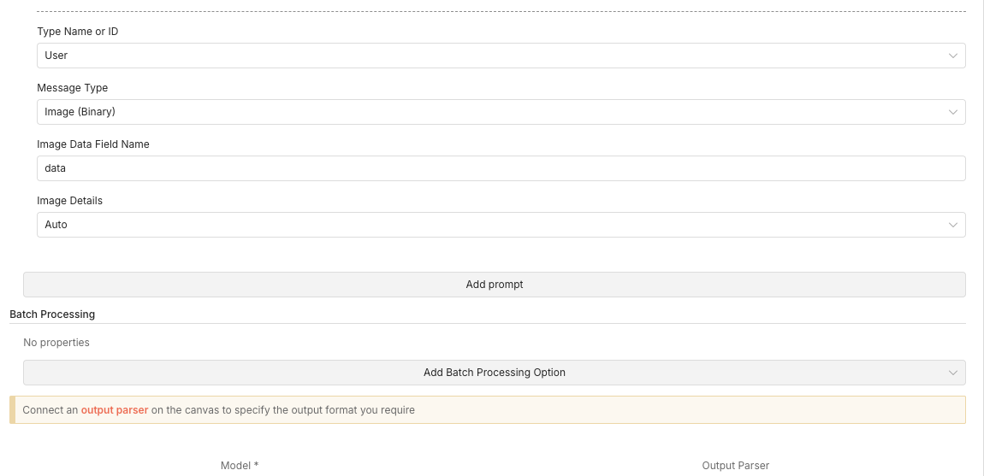This screenshot has height=476, width=984.
Task: Select the Model connector label
Action: (239, 466)
